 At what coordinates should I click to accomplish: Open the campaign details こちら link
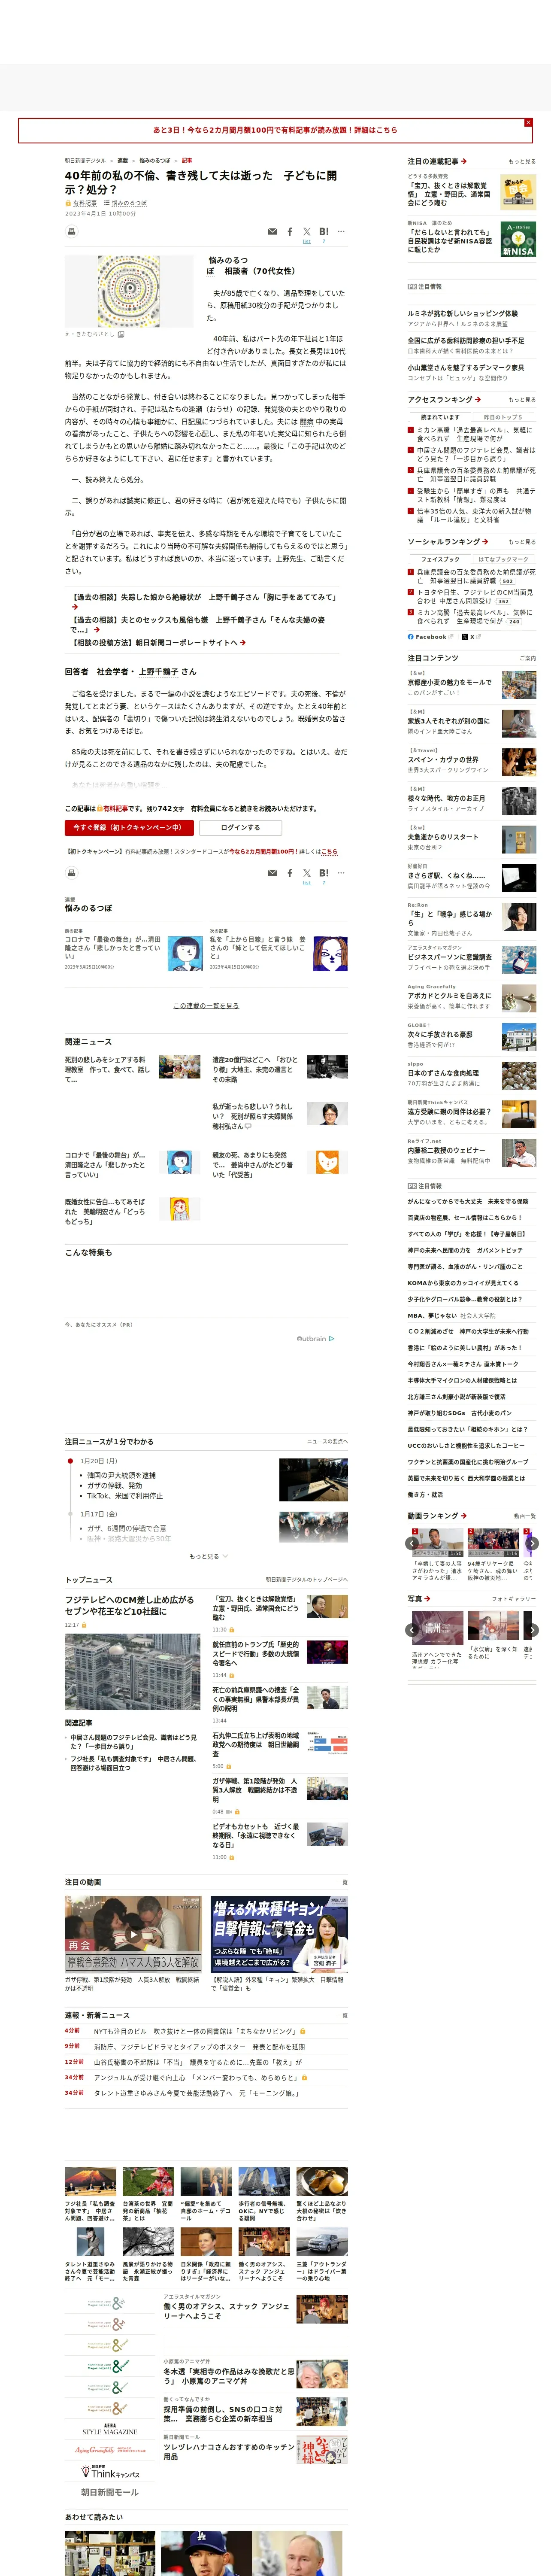330,851
